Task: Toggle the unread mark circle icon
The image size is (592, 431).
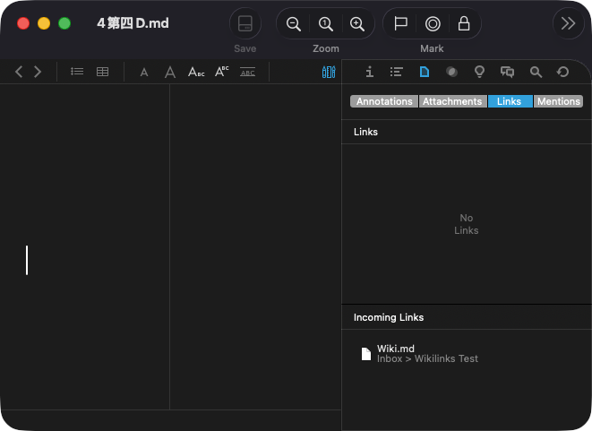Action: point(433,24)
